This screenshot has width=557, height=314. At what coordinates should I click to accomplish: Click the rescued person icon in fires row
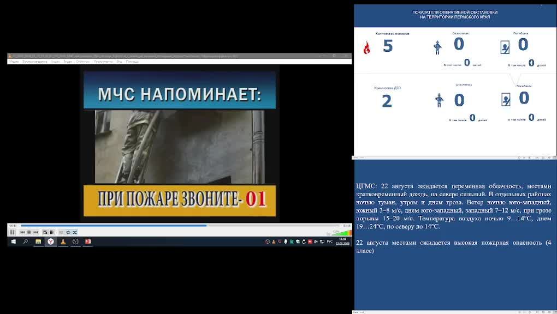pyautogui.click(x=437, y=47)
